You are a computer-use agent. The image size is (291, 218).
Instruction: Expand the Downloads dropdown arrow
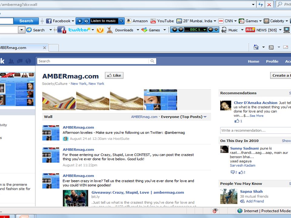(138, 30)
